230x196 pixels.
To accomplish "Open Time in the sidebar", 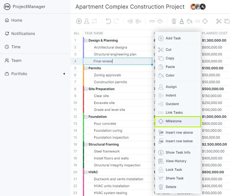I will tap(13, 47).
